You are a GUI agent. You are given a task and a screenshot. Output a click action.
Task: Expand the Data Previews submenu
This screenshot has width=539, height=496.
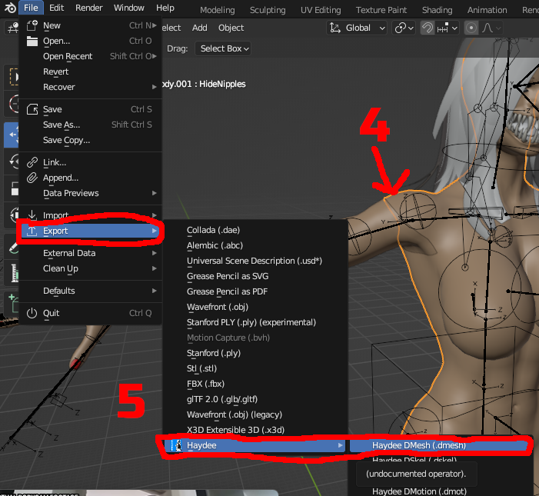(x=91, y=193)
